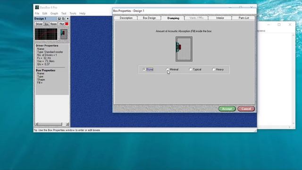Open the Graph menu
302x170 pixels.
[54, 14]
